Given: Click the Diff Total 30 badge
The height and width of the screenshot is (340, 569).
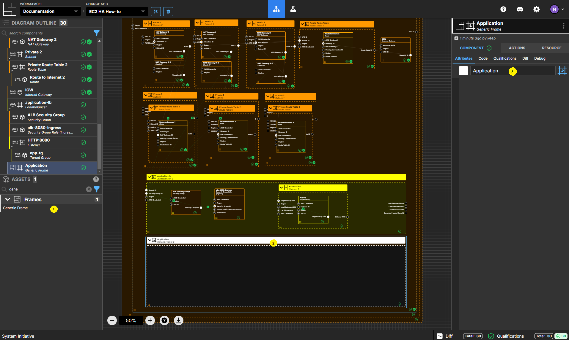Looking at the screenshot, I should [x=473, y=336].
